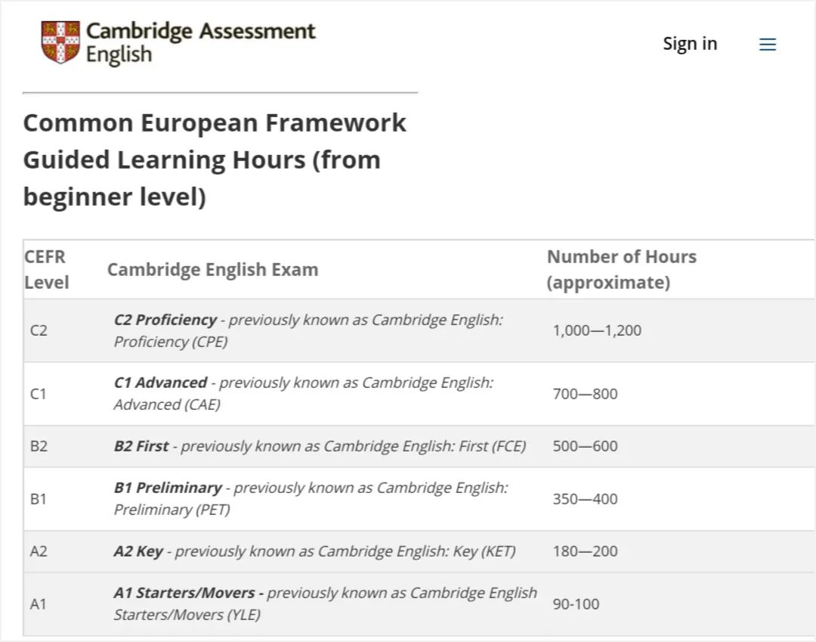The height and width of the screenshot is (642, 816).
Task: Click the Cambridge shield crest logo
Action: coord(60,42)
